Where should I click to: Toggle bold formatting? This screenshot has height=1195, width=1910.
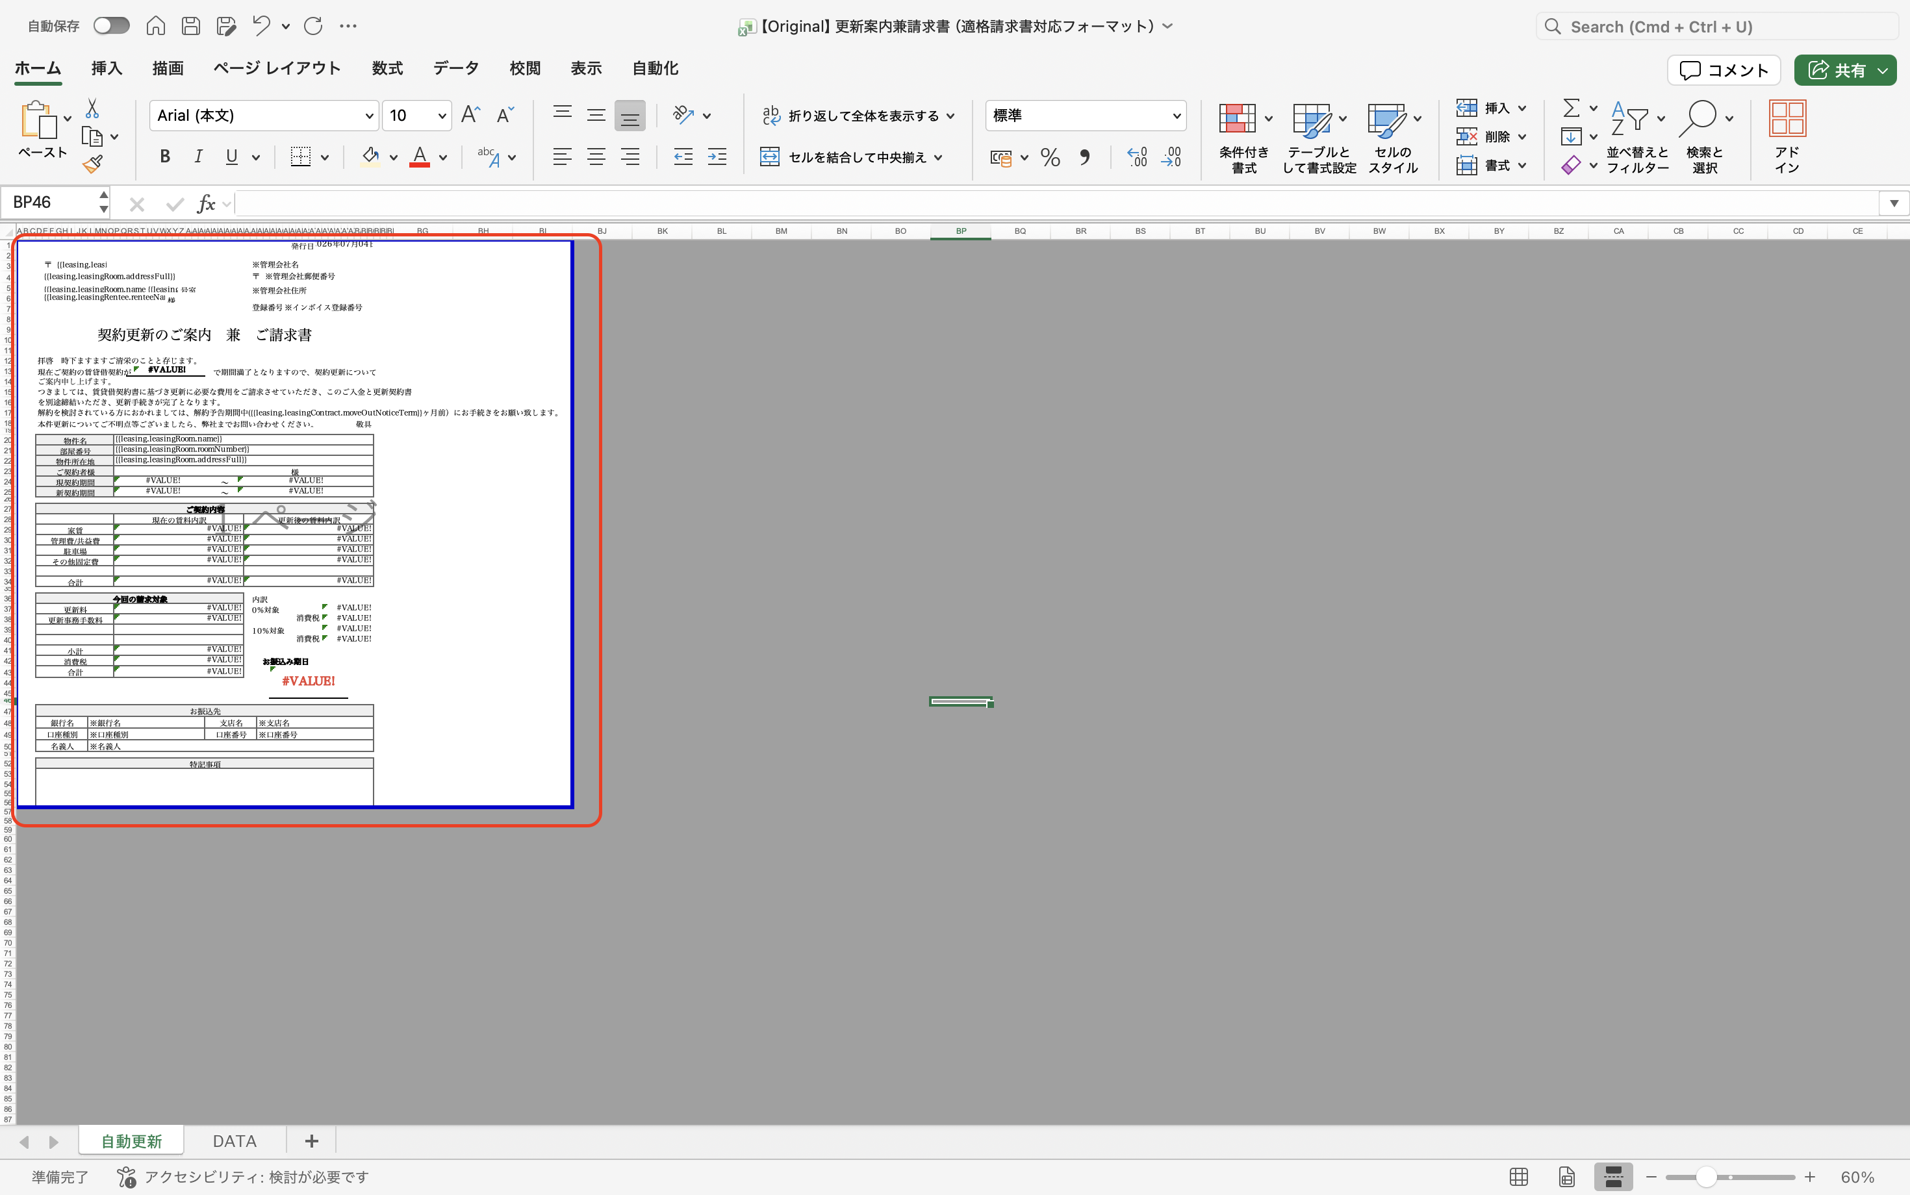click(x=164, y=157)
